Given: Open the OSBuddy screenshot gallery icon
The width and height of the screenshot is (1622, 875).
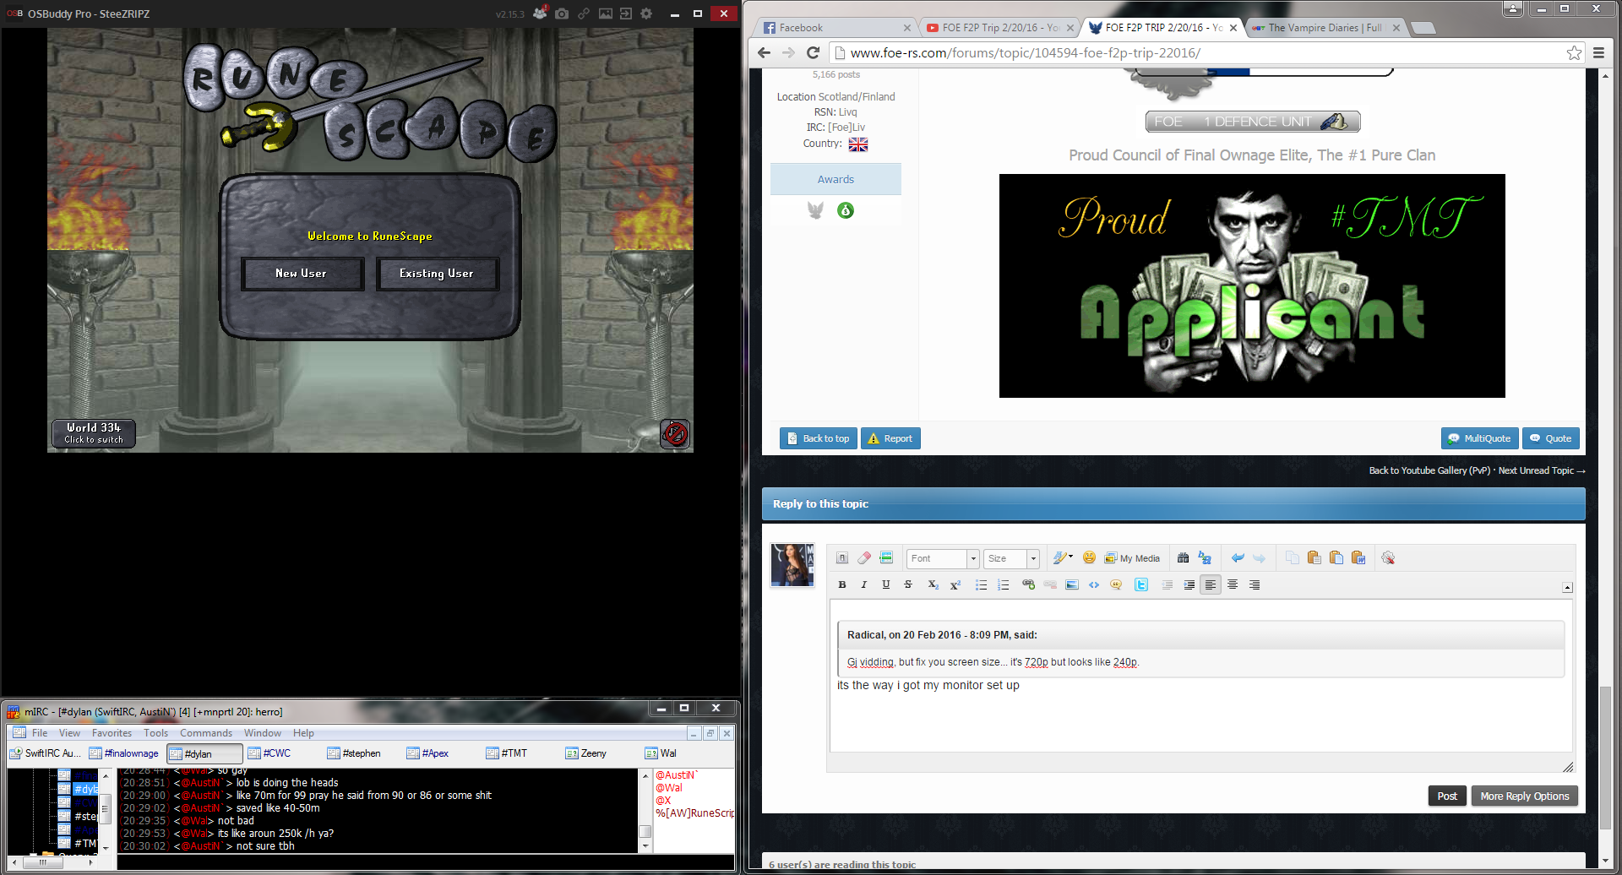Looking at the screenshot, I should coord(606,14).
